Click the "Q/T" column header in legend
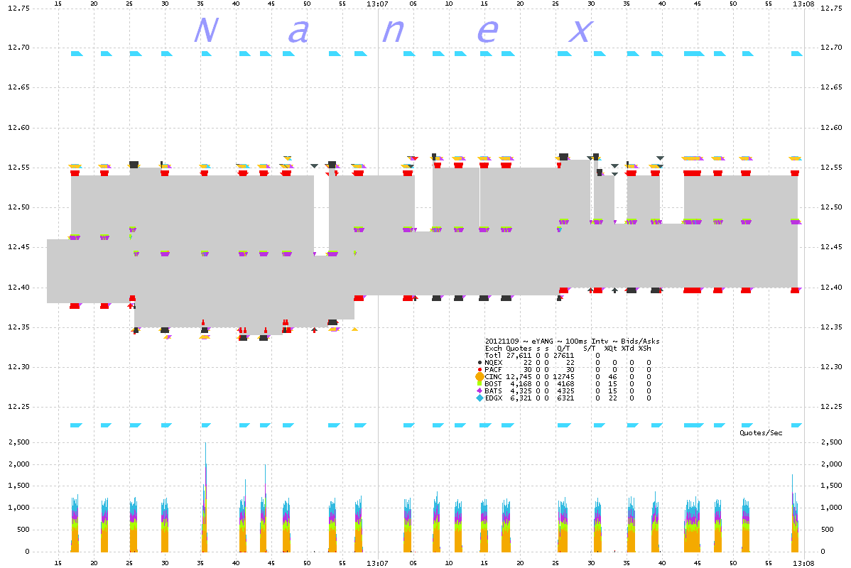The image size is (851, 568). pyautogui.click(x=563, y=349)
